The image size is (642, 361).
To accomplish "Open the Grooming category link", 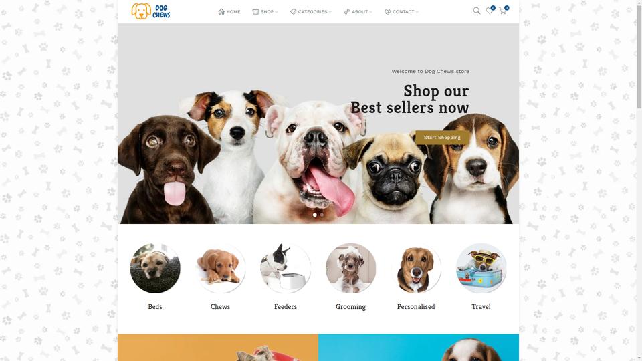I will (350, 306).
